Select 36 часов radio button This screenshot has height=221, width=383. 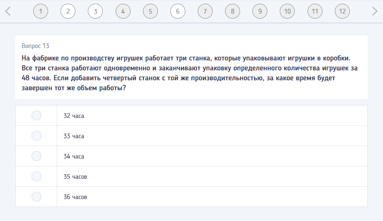[x=36, y=196]
